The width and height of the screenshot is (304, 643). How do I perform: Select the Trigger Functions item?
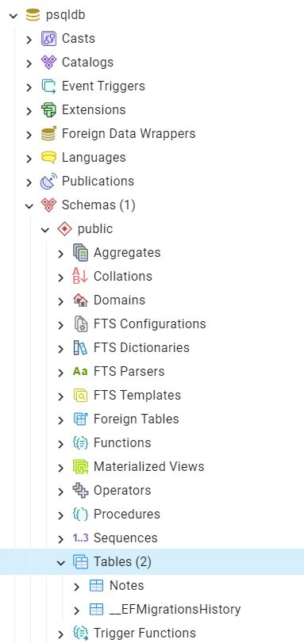144,633
